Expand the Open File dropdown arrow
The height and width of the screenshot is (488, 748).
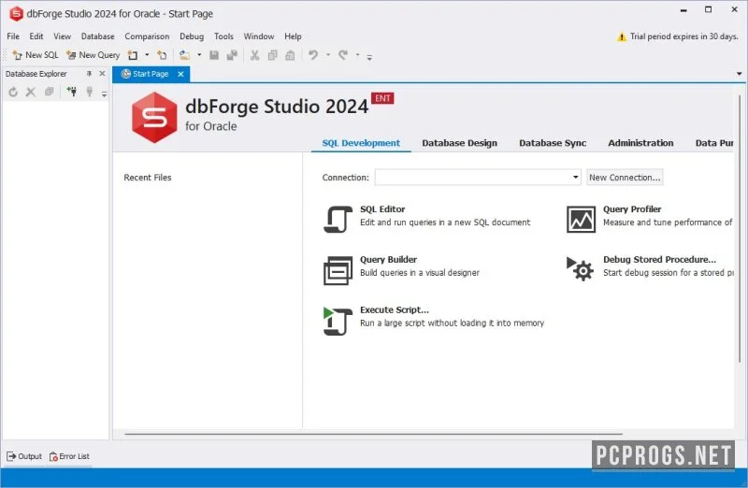click(x=199, y=55)
